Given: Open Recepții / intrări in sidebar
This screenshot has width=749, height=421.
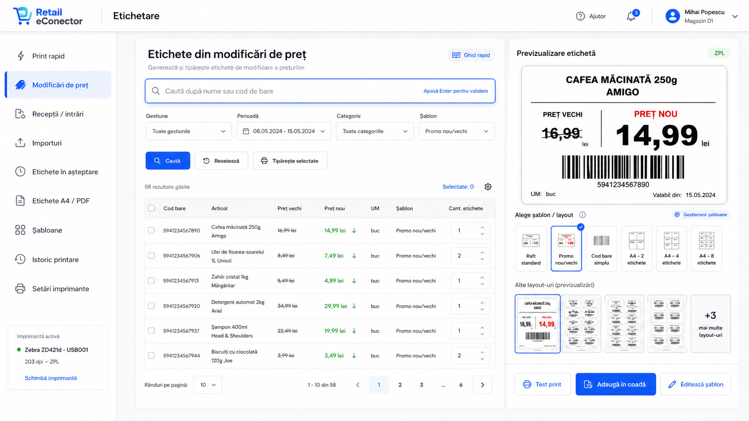Looking at the screenshot, I should click(58, 114).
